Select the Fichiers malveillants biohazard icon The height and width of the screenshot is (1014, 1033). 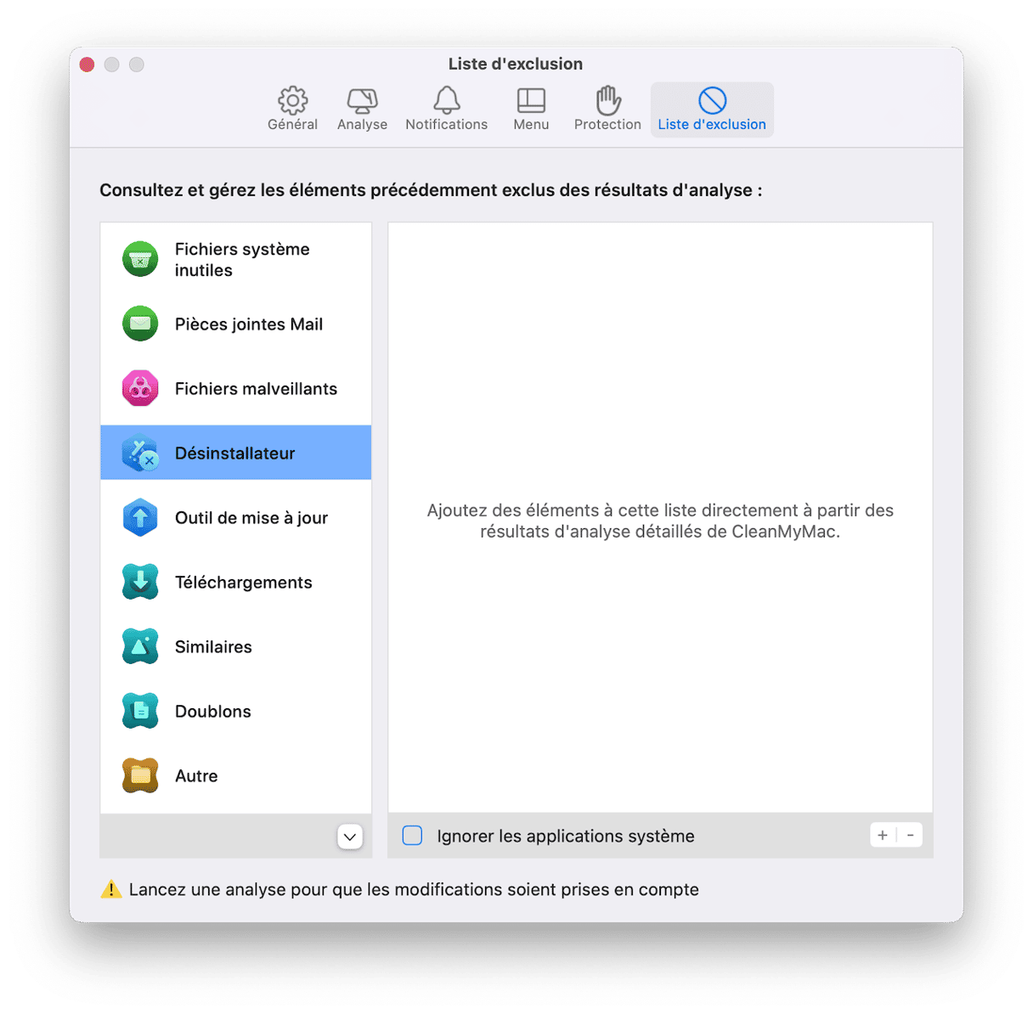click(x=140, y=389)
